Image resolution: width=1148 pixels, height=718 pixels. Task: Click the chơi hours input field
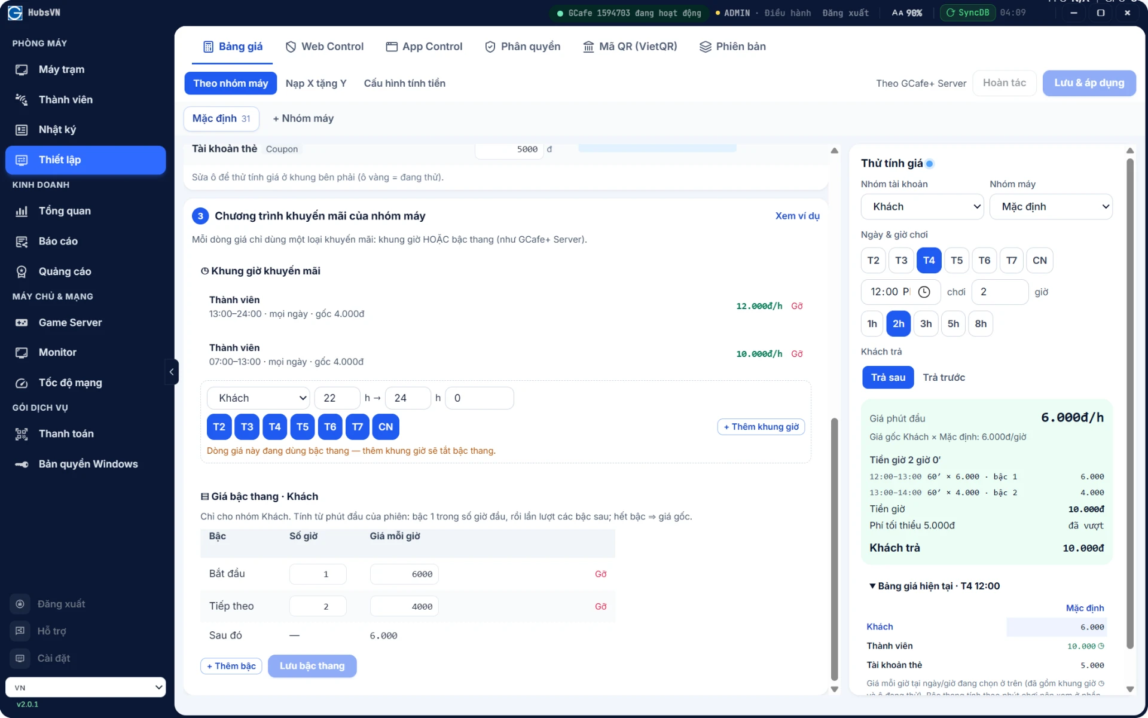click(1000, 292)
